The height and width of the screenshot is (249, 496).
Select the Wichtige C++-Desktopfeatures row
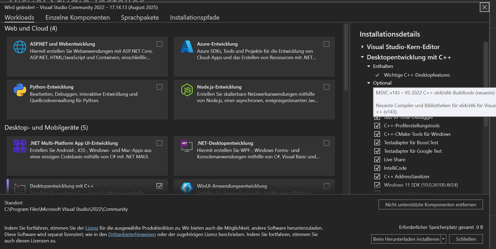[x=417, y=75]
